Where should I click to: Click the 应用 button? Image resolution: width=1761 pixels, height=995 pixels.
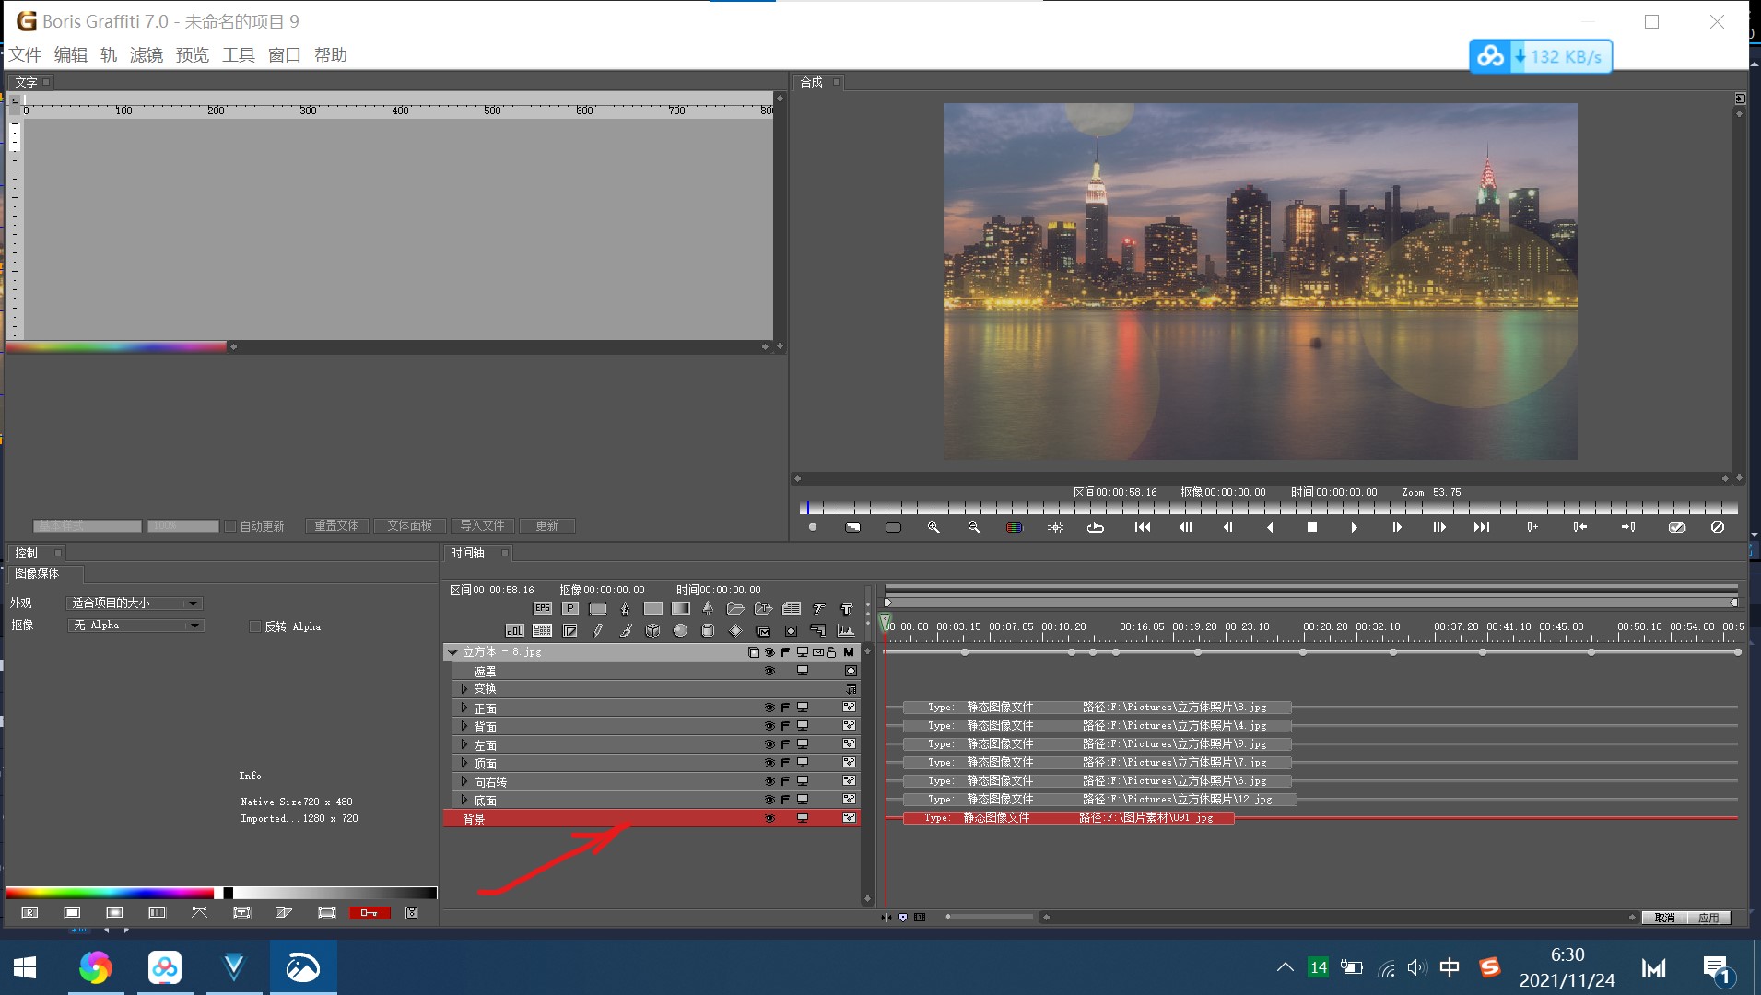point(1709,918)
